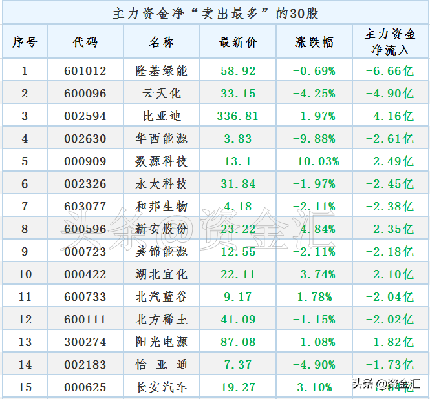The image size is (430, 399).
Task: Click net inflow value -2.35亿
Action: (390, 229)
